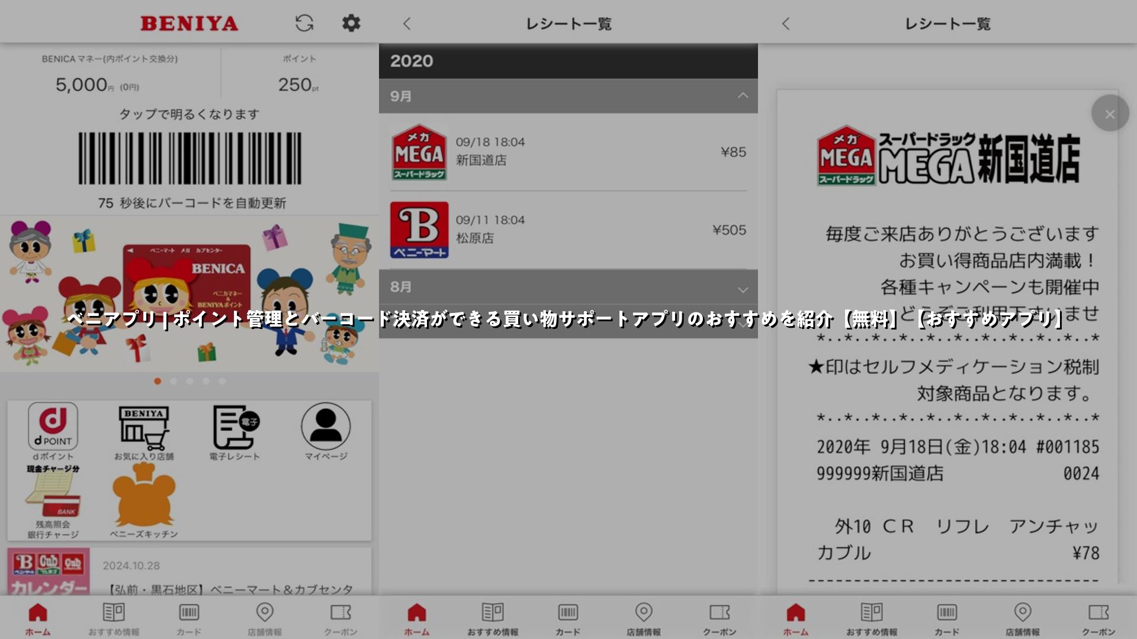The image size is (1137, 639).
Task: Select receipt date line 2020年 9月18日(金)18:04
Action: [921, 447]
